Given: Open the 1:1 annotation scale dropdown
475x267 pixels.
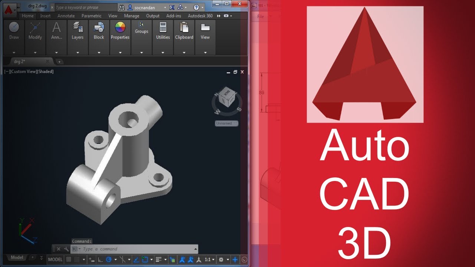Looking at the screenshot, I should coord(210,260).
